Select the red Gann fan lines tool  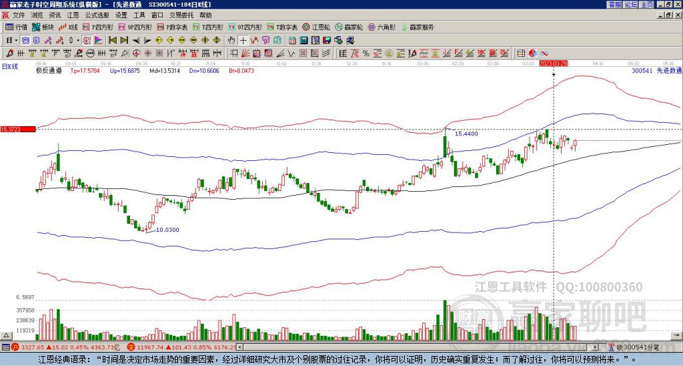[x=244, y=53]
